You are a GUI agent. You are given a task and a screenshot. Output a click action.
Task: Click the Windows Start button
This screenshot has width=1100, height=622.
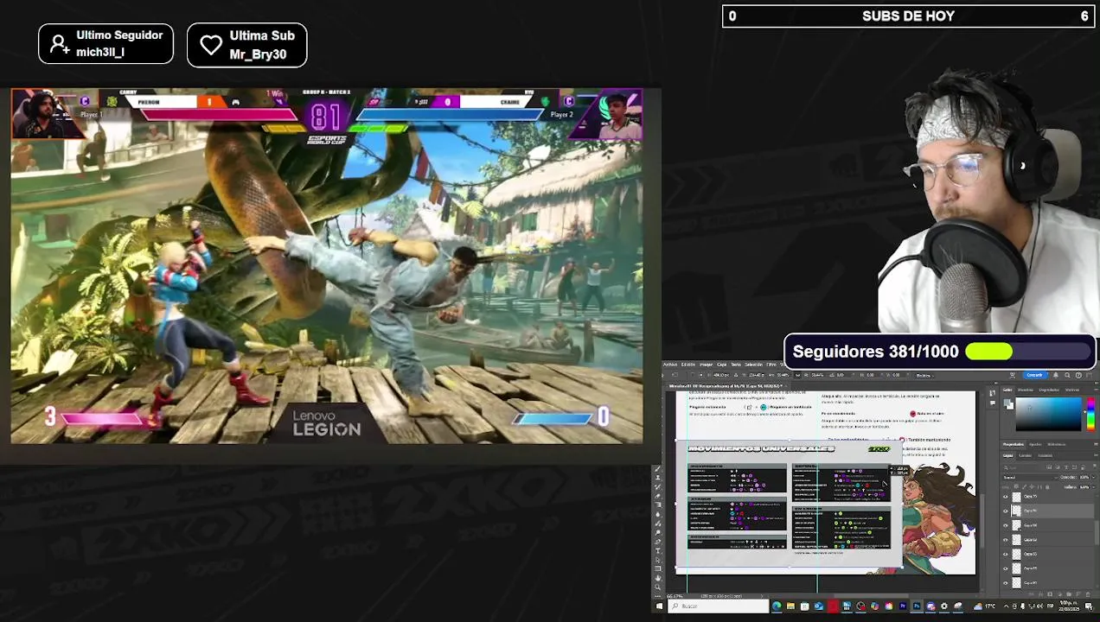pos(660,606)
